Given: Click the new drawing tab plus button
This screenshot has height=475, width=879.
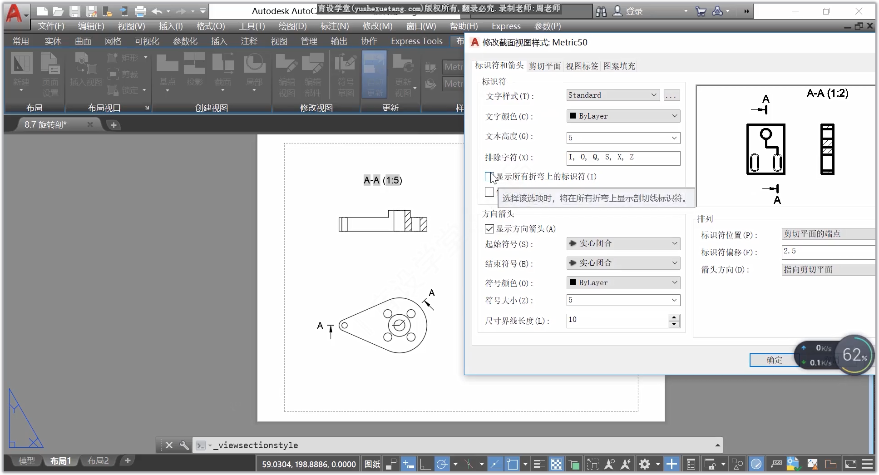Looking at the screenshot, I should (x=114, y=125).
